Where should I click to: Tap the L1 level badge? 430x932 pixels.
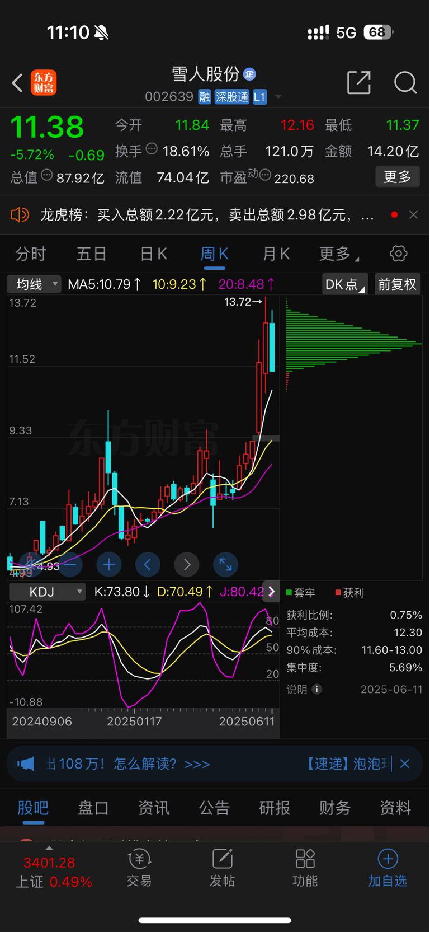tap(259, 97)
